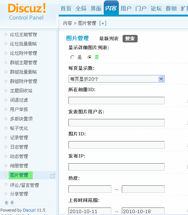Open 评论/留言管理 sidebar item
Image resolution: width=188 pixels, height=215 pixels.
coord(24,185)
